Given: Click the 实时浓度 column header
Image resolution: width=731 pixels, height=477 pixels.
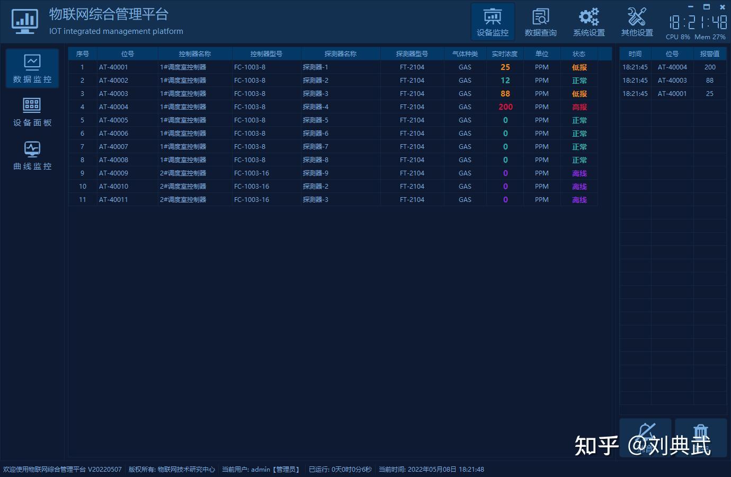Looking at the screenshot, I should click(505, 54).
